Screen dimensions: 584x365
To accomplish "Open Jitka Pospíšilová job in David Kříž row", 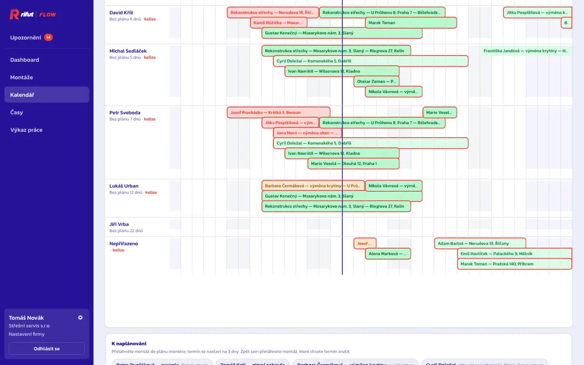I will click(x=537, y=13).
